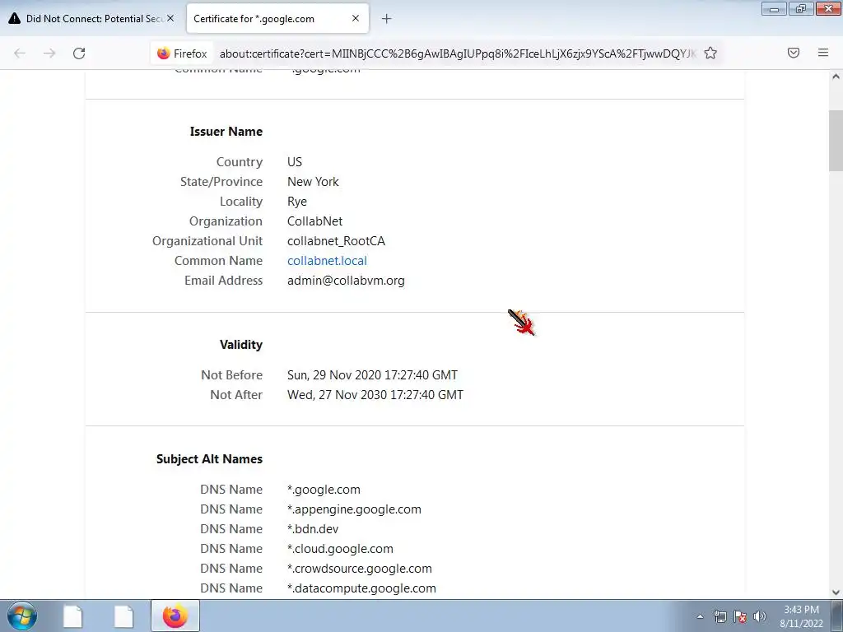Click the Validity heading
The width and height of the screenshot is (843, 632).
tap(241, 345)
